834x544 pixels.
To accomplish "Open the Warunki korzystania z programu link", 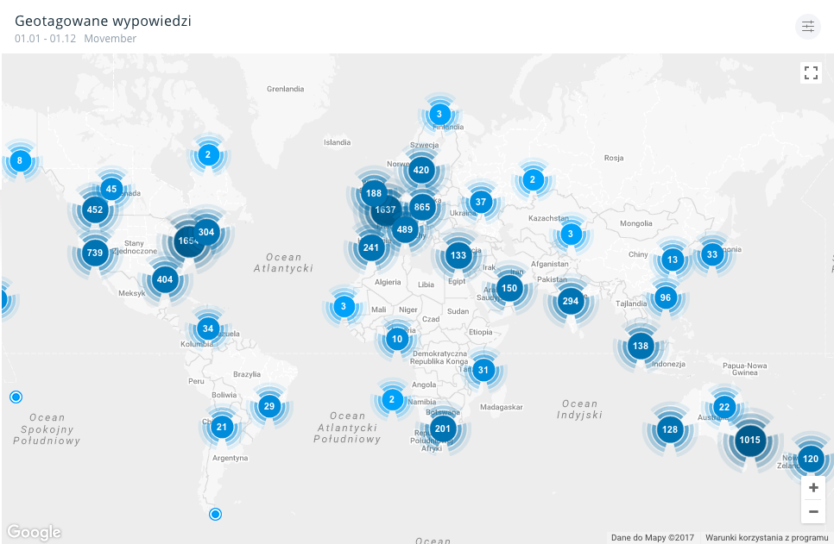I will pyautogui.click(x=766, y=537).
